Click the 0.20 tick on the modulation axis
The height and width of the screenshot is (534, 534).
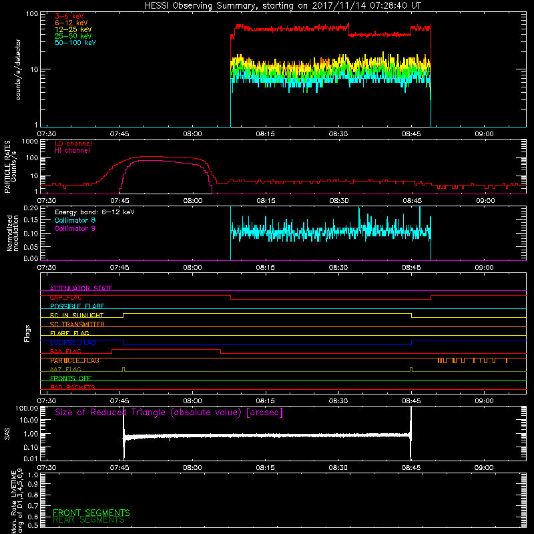tap(31, 208)
